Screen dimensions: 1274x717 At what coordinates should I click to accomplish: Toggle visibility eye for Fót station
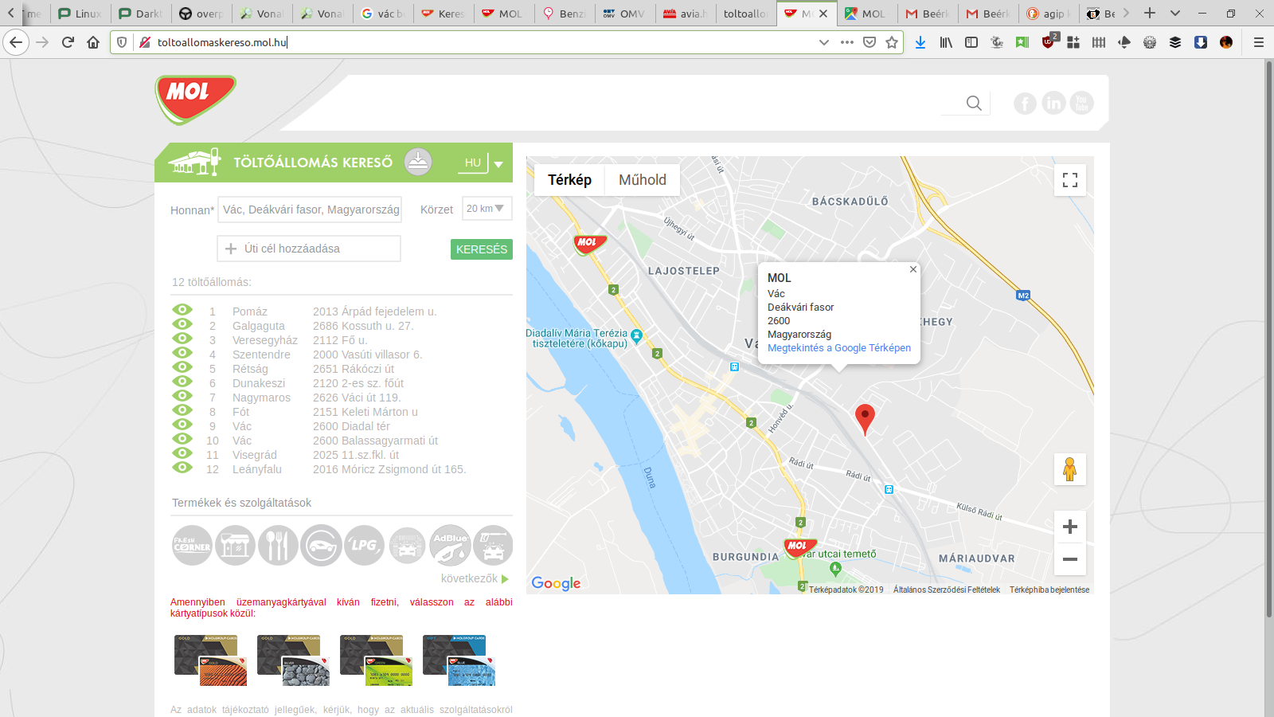click(182, 410)
